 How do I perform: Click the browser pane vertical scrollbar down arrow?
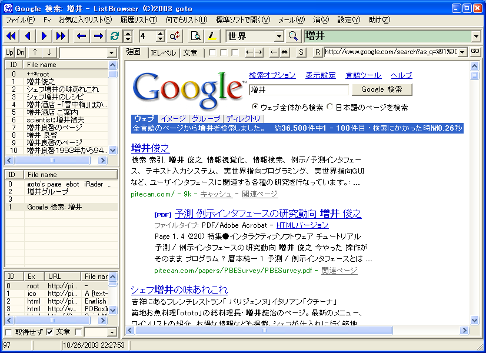click(475, 320)
